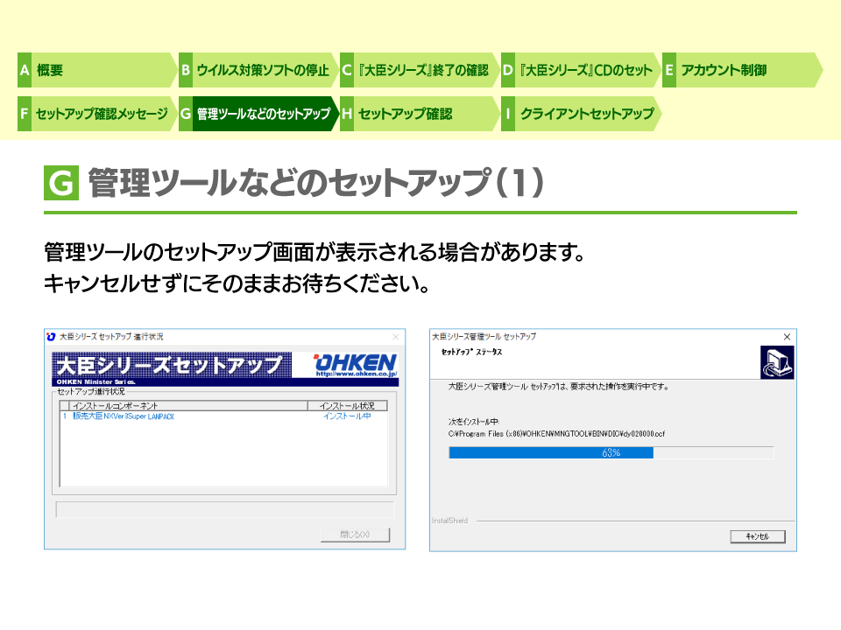Click the greyed 閉じる(X) button

point(355,535)
